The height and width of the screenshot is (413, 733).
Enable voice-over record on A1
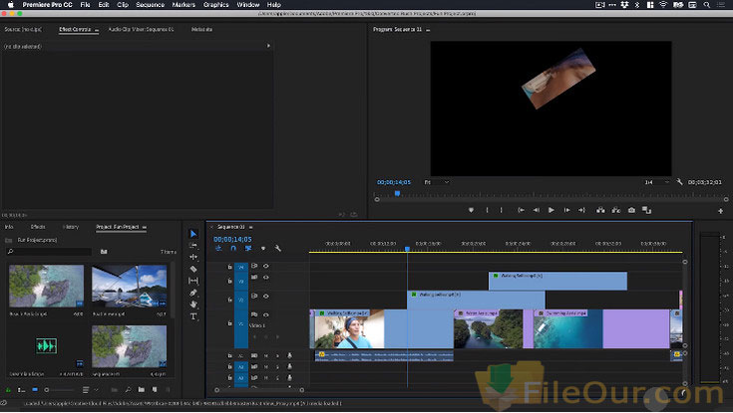289,355
